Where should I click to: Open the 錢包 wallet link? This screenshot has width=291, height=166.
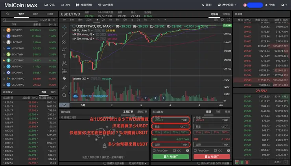(x=207, y=5)
